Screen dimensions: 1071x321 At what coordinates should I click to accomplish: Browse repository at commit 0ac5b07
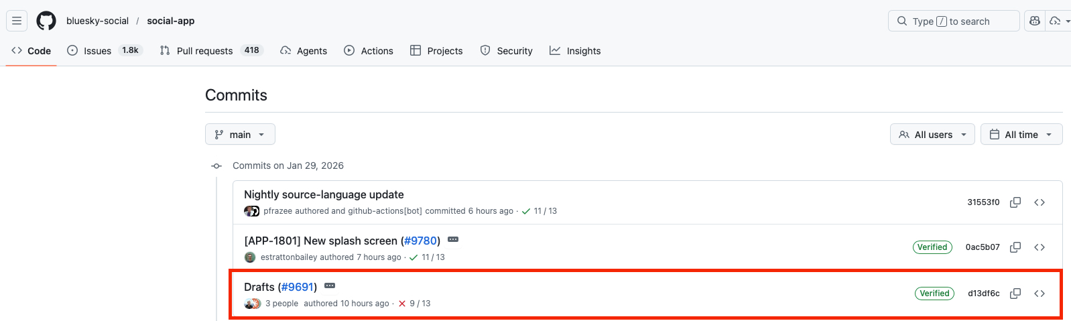(x=1039, y=247)
